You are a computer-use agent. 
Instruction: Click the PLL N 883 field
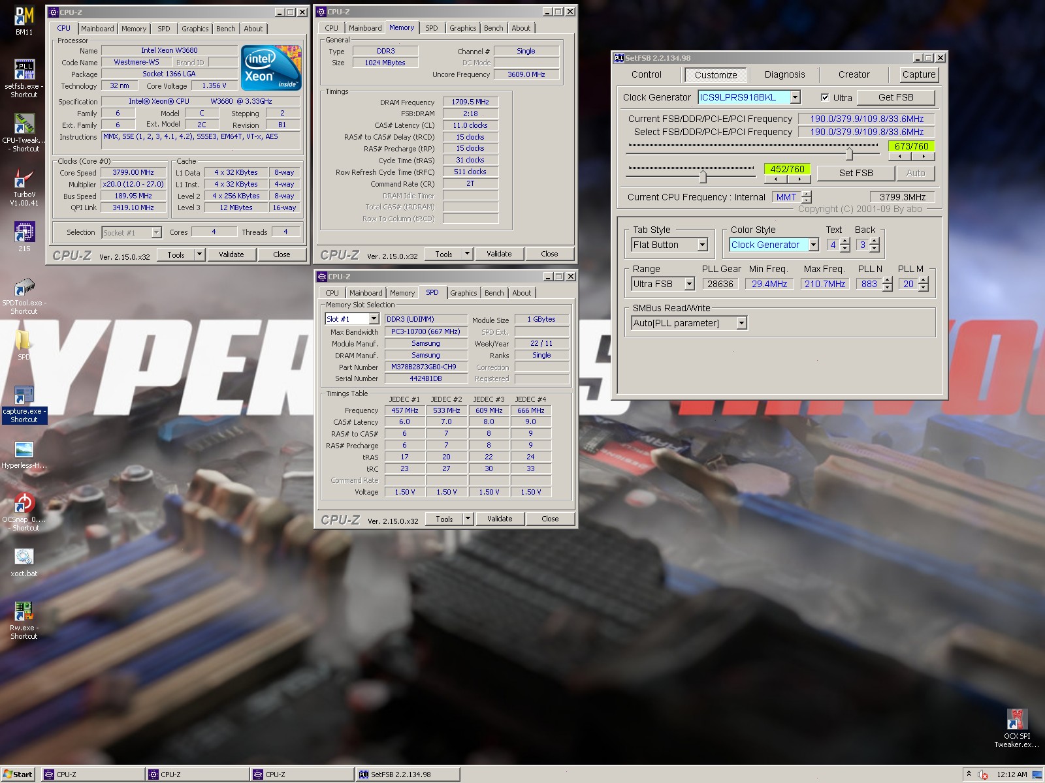(869, 284)
